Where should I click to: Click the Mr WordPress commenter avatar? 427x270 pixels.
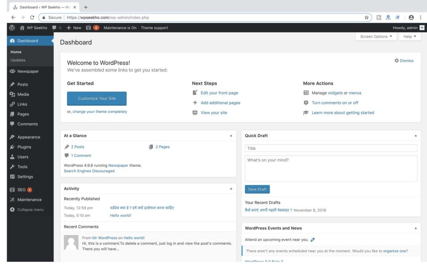(71, 242)
